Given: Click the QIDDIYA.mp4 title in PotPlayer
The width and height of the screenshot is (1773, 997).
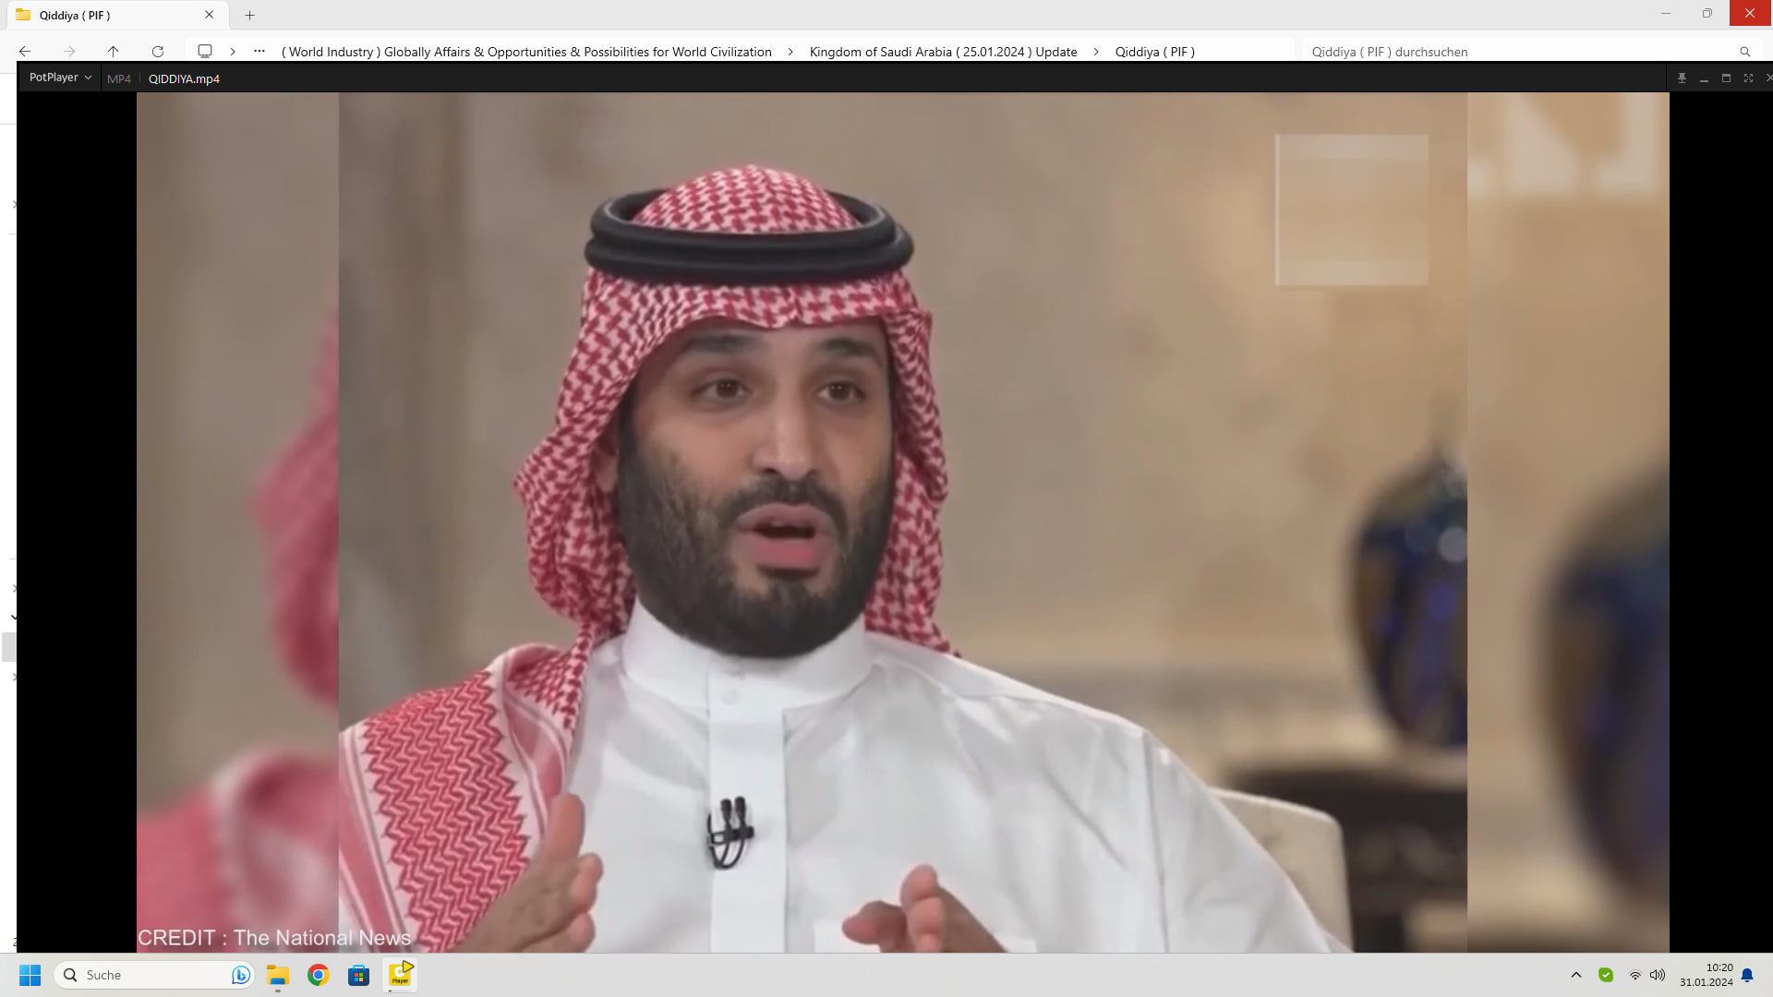Looking at the screenshot, I should pyautogui.click(x=184, y=78).
